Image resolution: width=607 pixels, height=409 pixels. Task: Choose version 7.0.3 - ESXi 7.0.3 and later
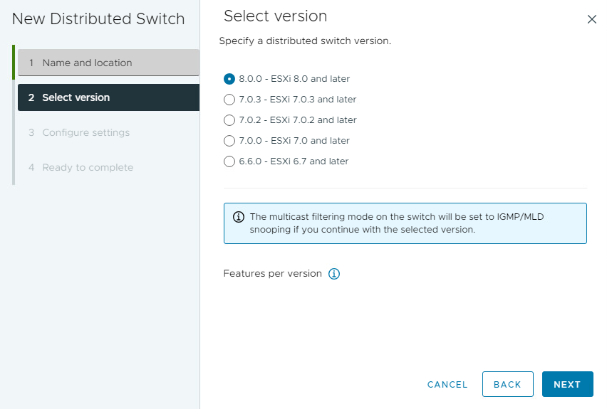coord(229,100)
